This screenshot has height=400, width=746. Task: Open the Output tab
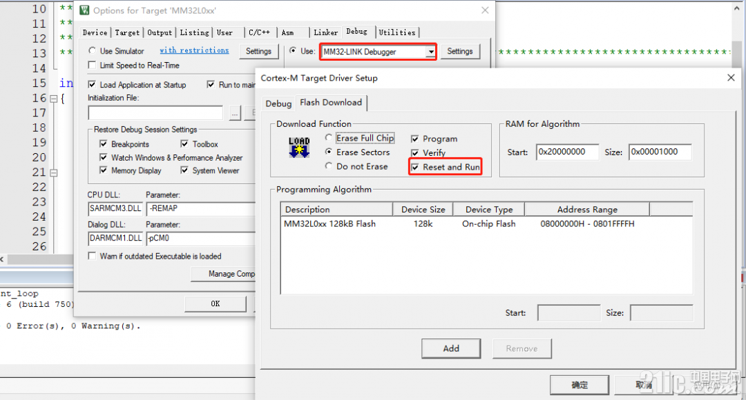[x=160, y=32]
